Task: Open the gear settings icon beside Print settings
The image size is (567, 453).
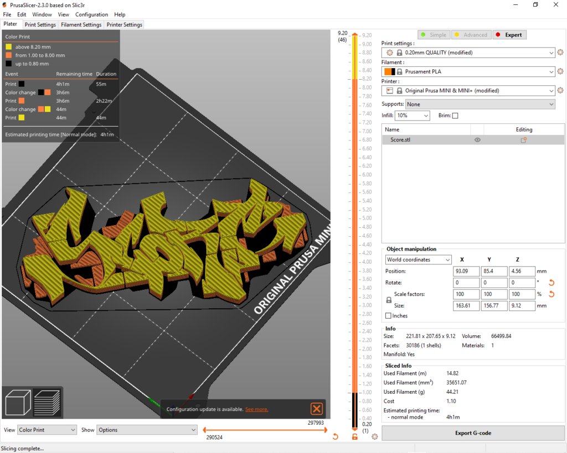Action: point(560,52)
